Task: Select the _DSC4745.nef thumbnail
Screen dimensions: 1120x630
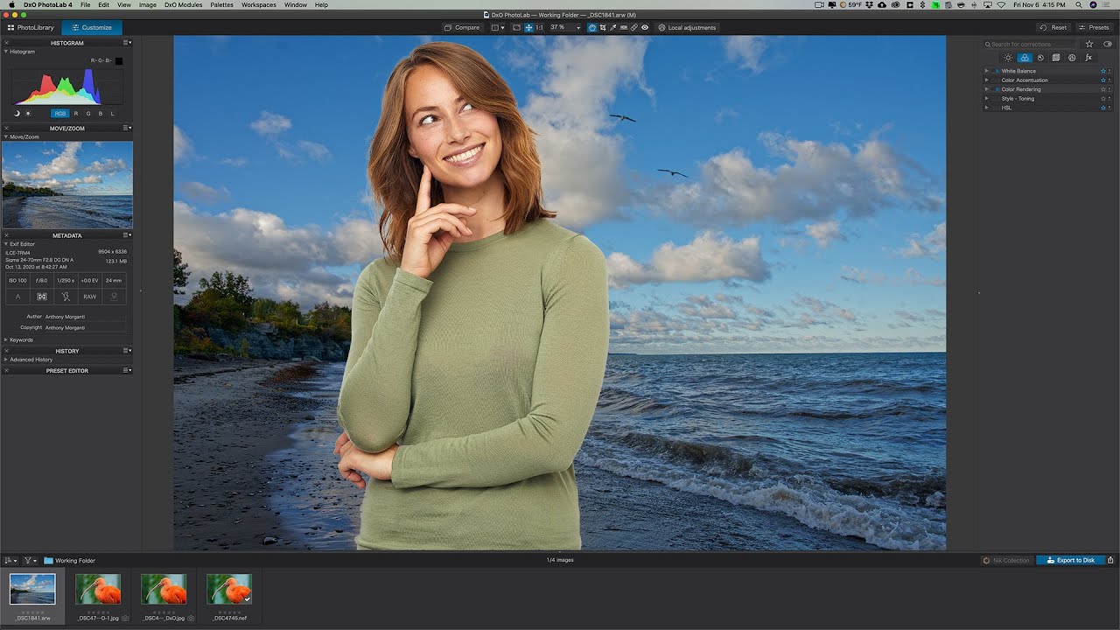Action: tap(229, 589)
